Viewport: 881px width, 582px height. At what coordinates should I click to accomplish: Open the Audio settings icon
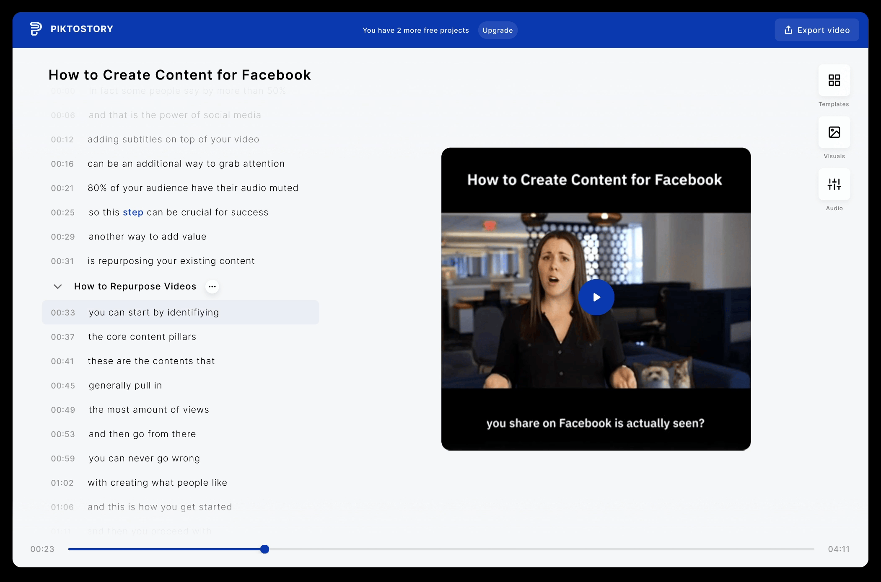click(834, 184)
